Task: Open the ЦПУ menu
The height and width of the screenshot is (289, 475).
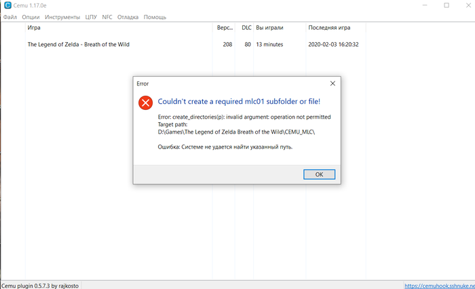Action: click(92, 16)
